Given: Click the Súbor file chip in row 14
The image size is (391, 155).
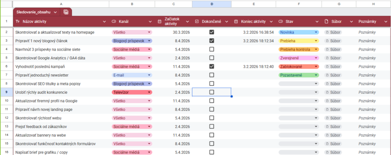Looking at the screenshot, I should 333,135.
